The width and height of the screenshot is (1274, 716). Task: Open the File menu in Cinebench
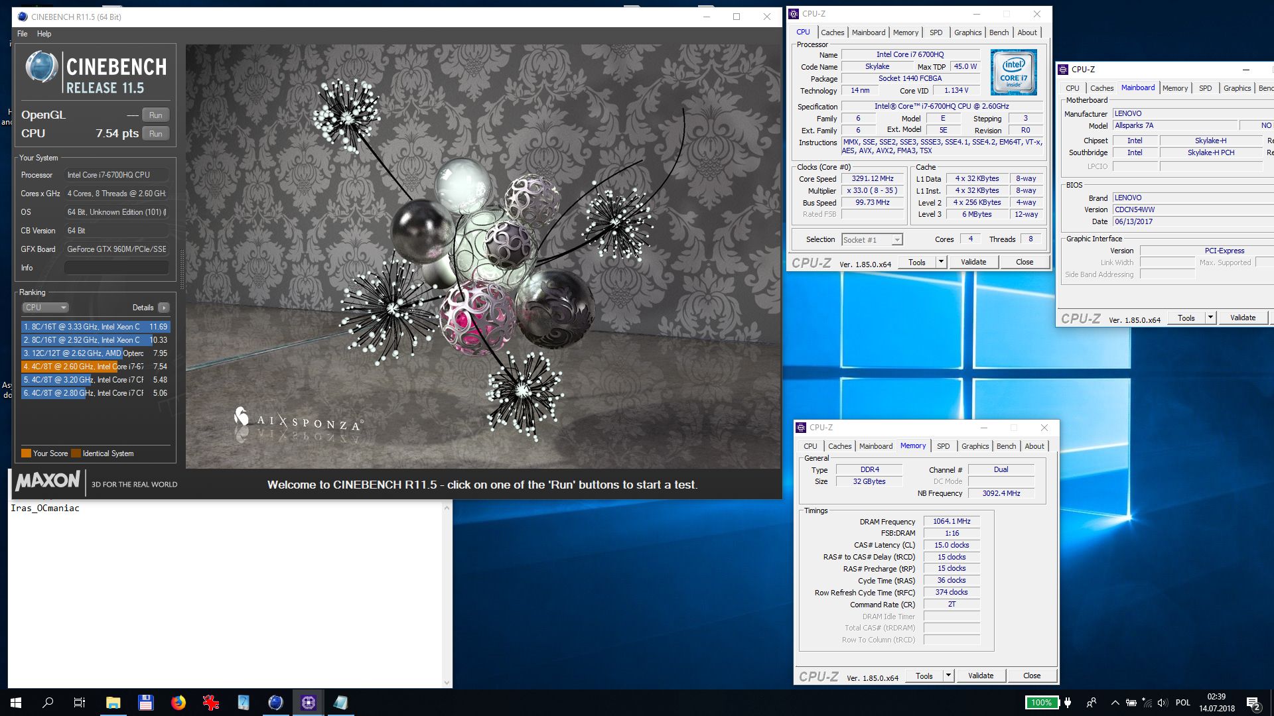(x=23, y=34)
